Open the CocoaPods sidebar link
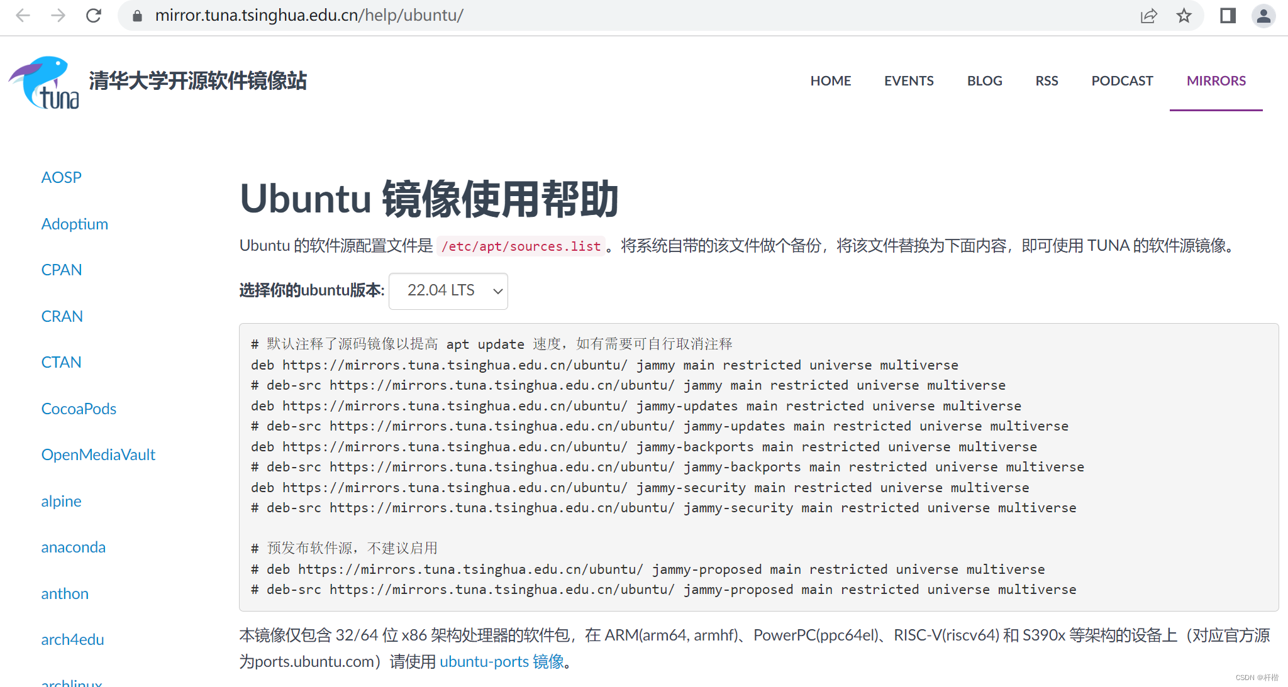The width and height of the screenshot is (1288, 687). (x=79, y=409)
